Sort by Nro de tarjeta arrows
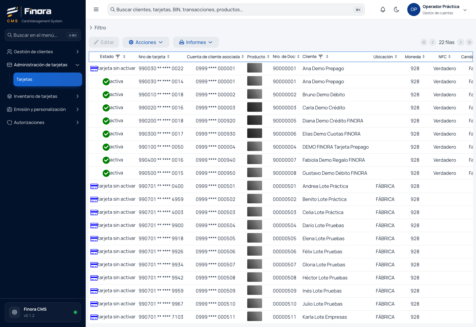Screen dimensions: 476x327 tap(168, 56)
